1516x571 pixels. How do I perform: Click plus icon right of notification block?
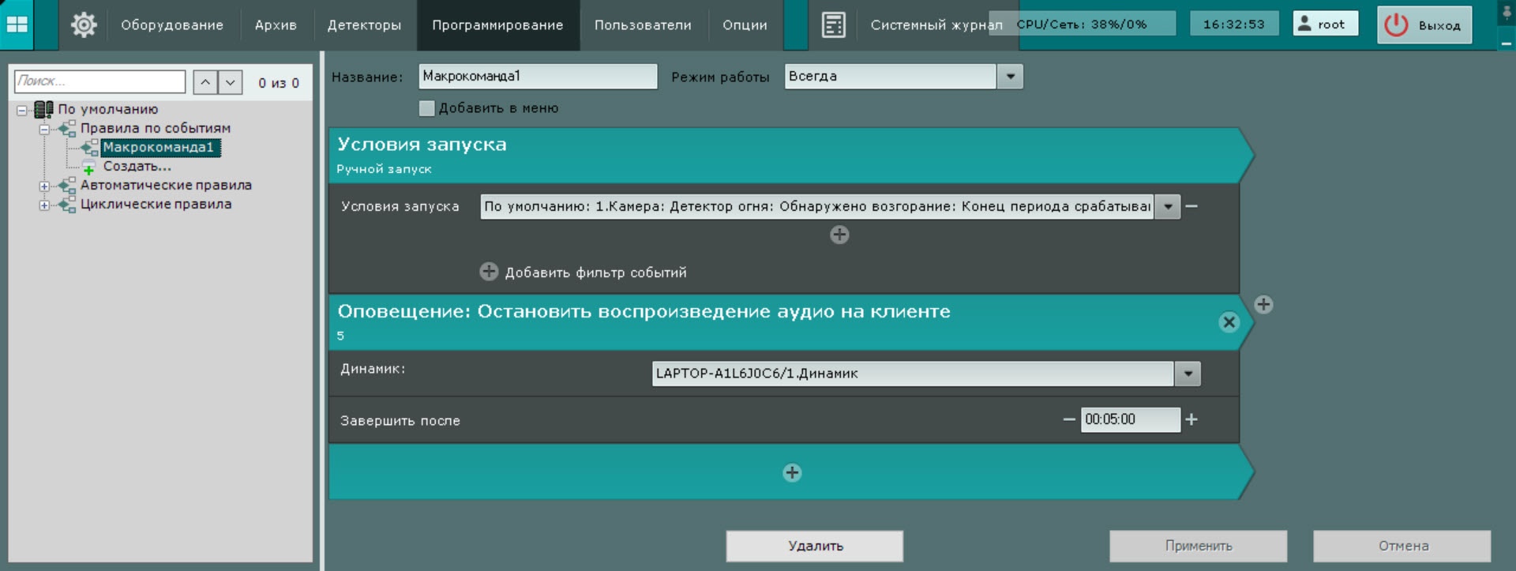tap(1263, 305)
